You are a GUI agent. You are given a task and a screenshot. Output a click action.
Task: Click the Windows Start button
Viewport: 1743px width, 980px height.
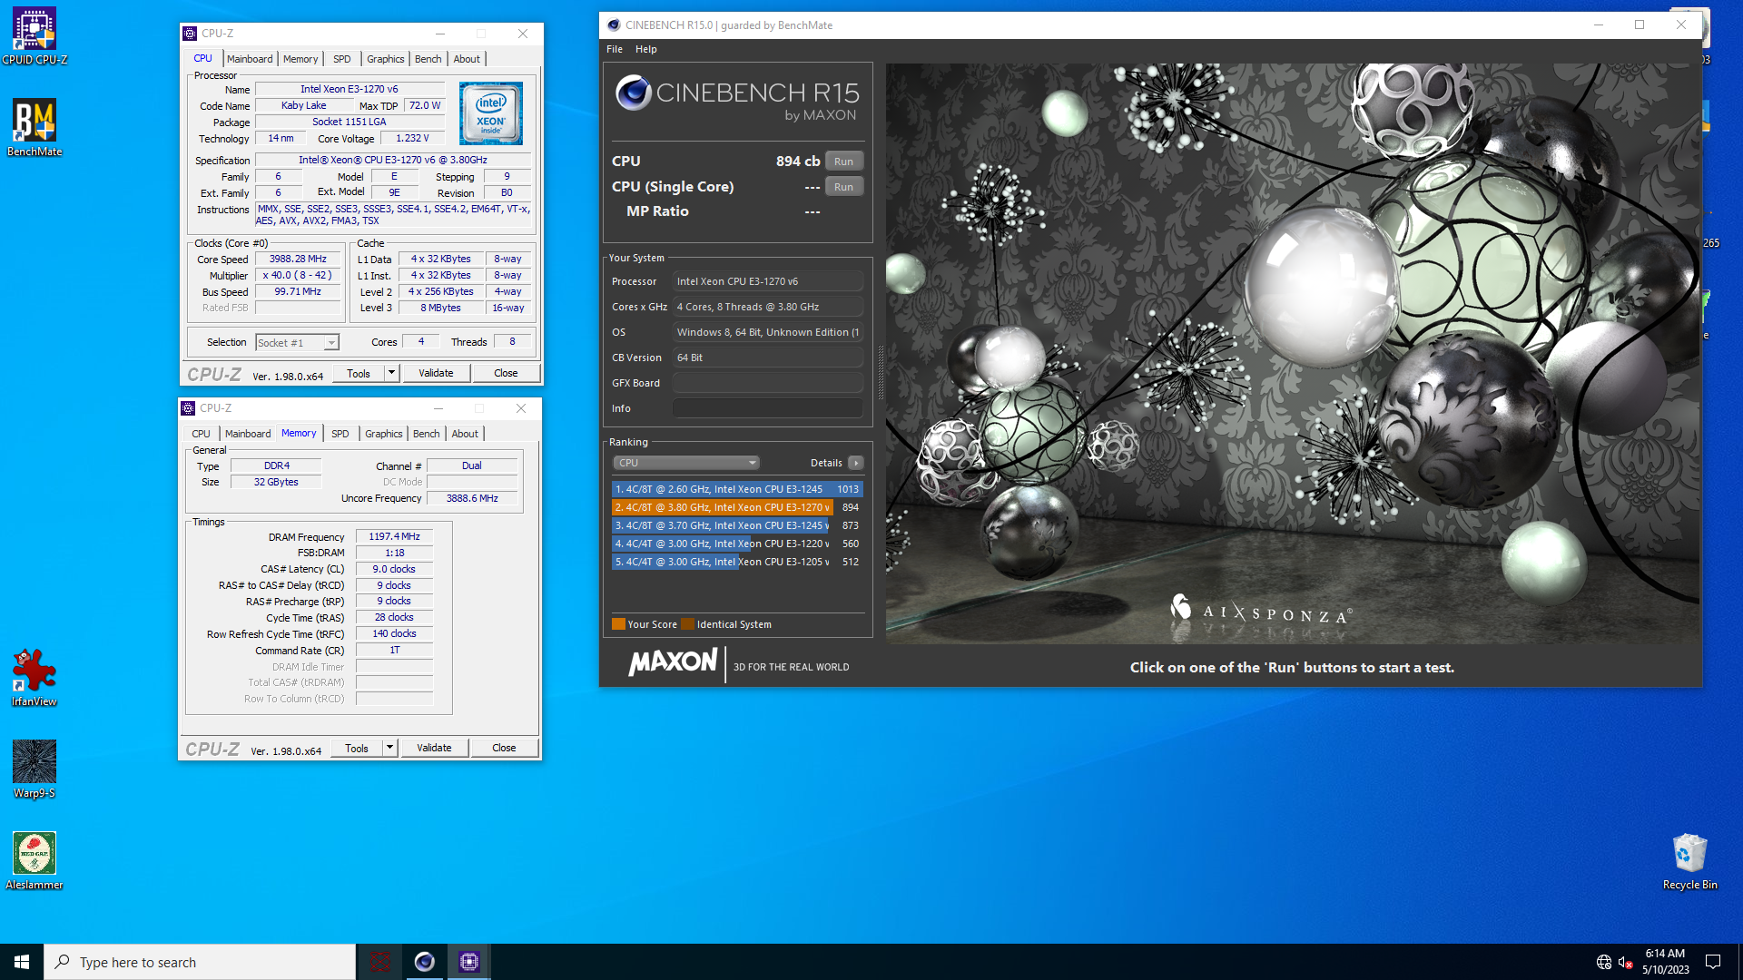click(x=22, y=962)
